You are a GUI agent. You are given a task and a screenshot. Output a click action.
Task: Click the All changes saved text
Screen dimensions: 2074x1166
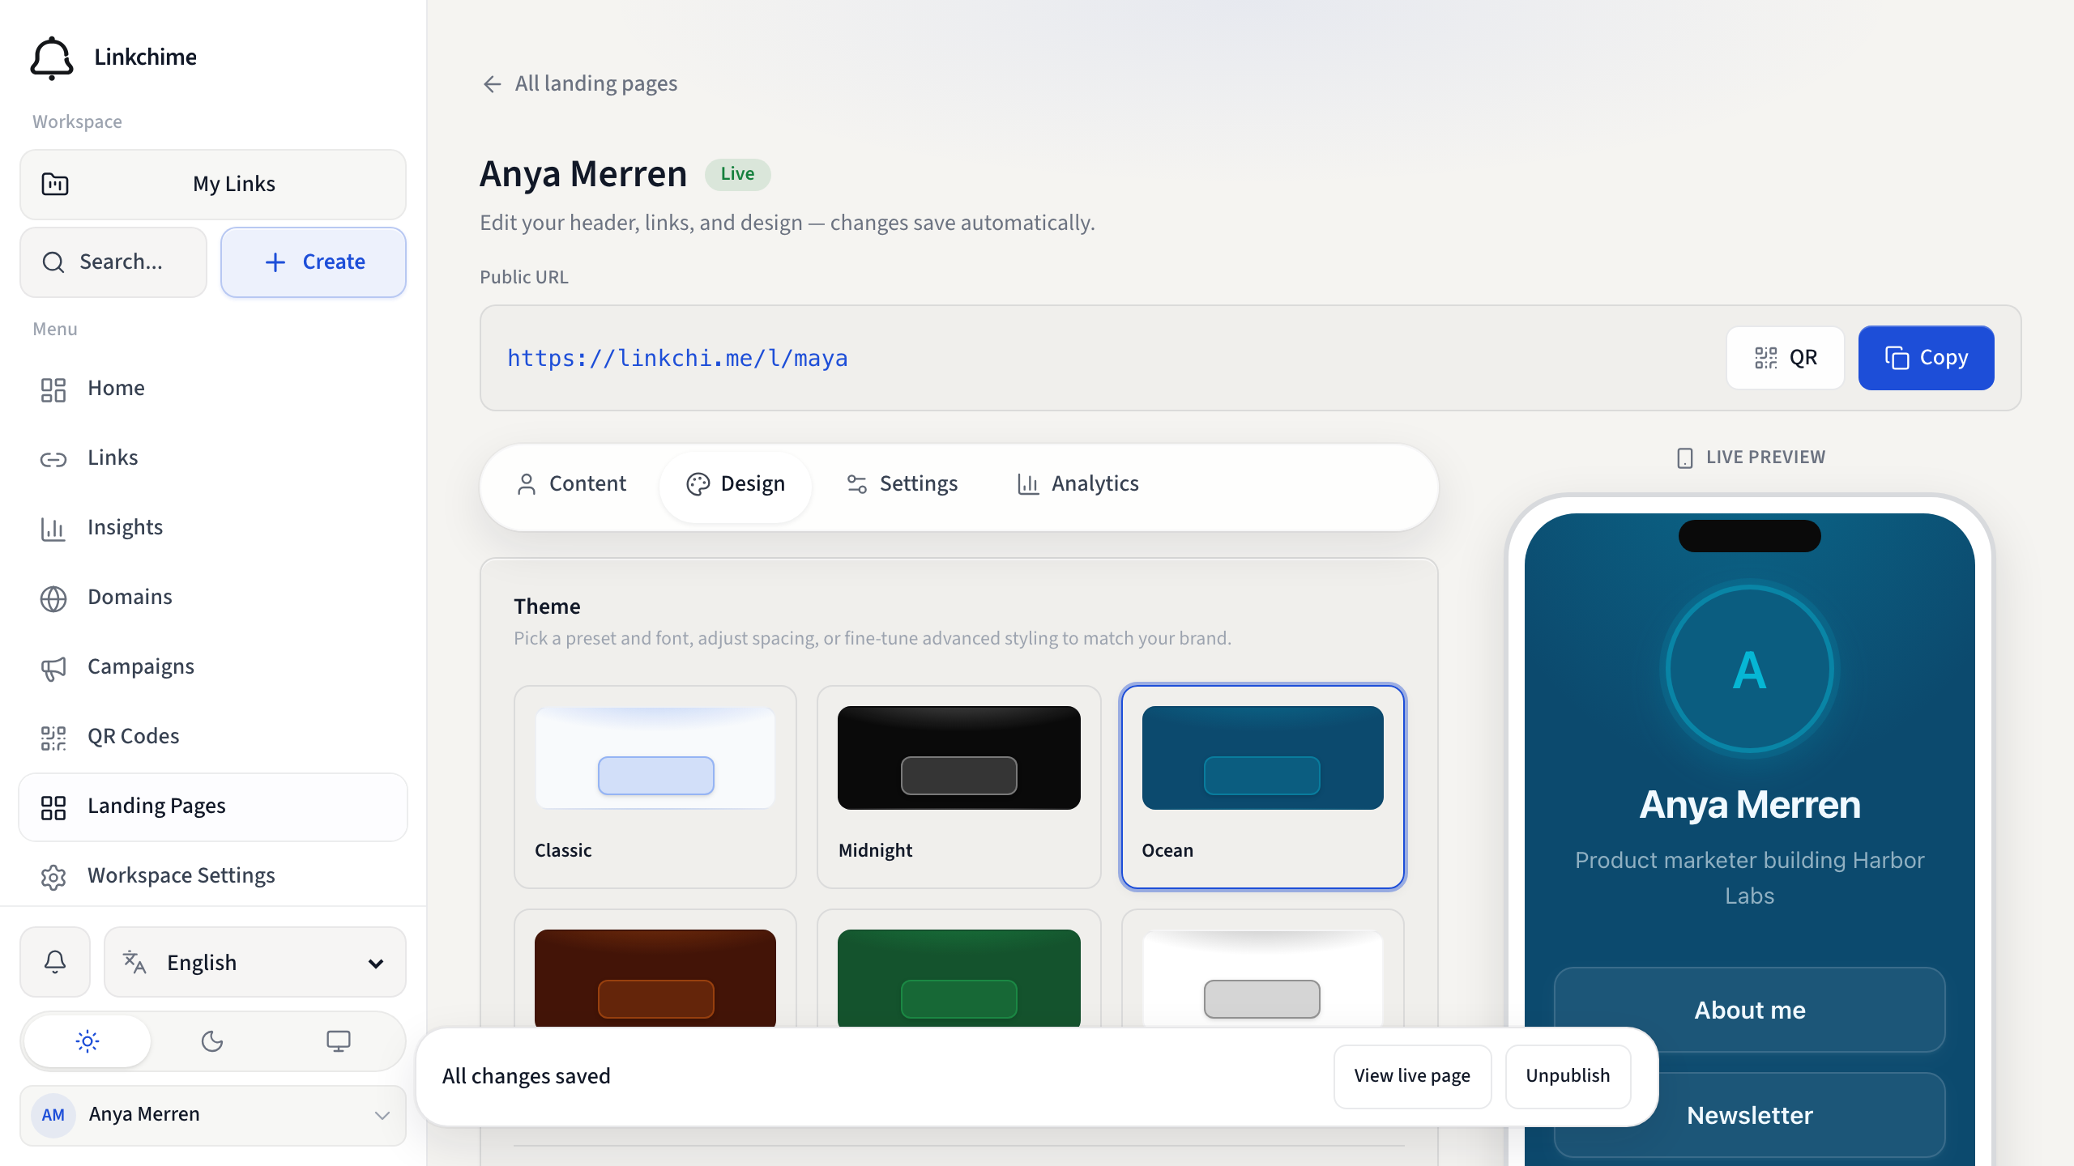(527, 1076)
